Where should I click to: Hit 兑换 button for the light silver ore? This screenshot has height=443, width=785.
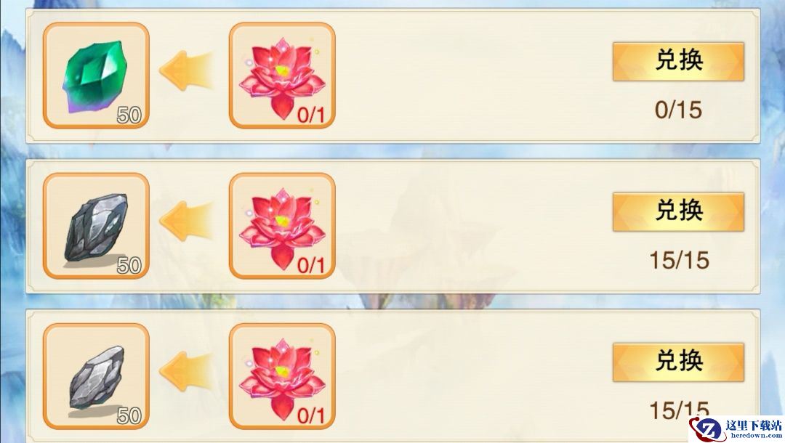click(678, 362)
